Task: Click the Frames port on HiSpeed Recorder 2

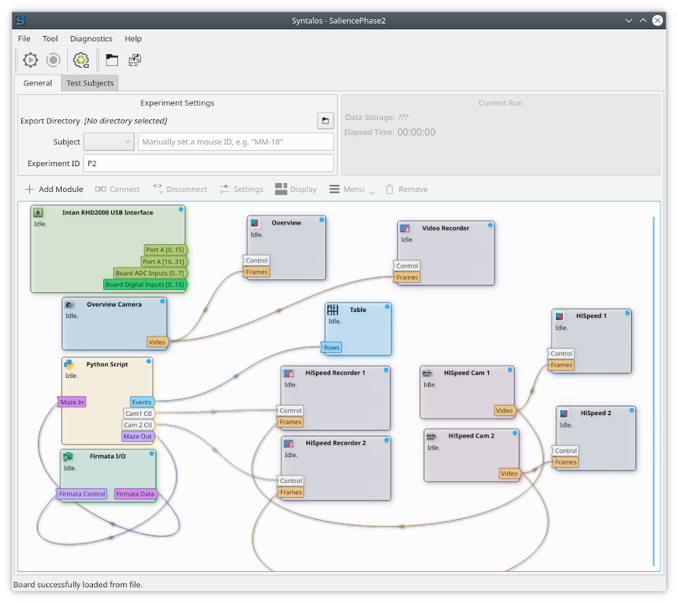Action: (x=291, y=492)
